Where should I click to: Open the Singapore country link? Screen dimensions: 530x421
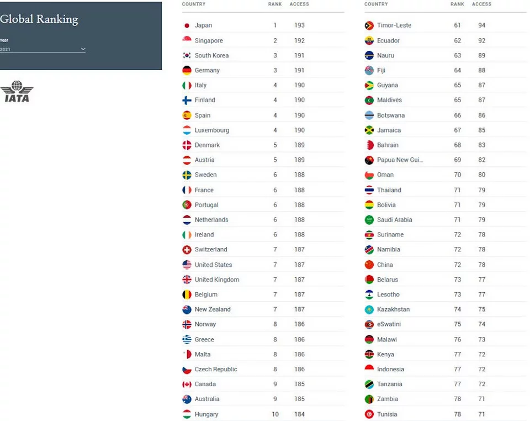click(x=209, y=40)
